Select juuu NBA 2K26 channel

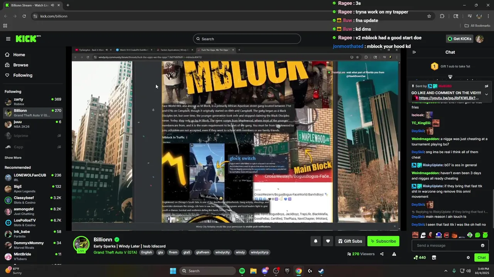pos(33,124)
